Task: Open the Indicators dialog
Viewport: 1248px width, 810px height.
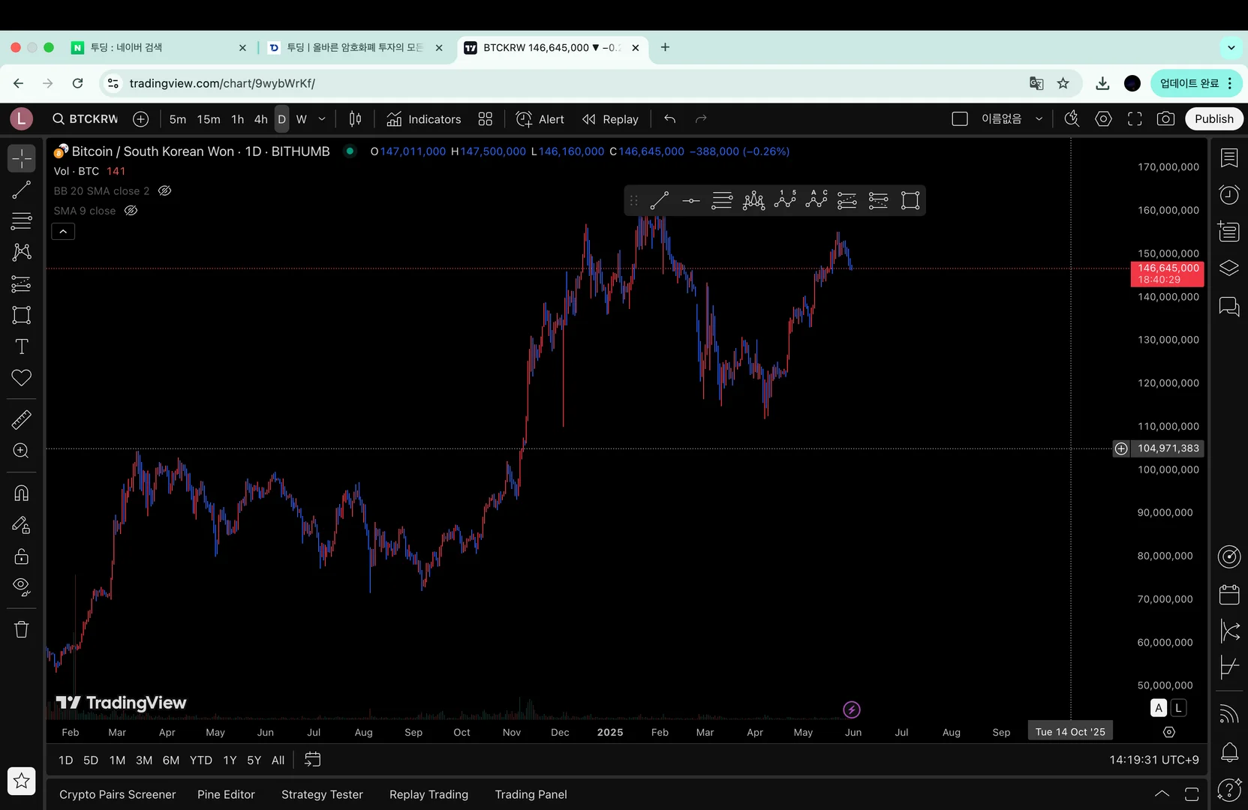Action: [x=424, y=119]
